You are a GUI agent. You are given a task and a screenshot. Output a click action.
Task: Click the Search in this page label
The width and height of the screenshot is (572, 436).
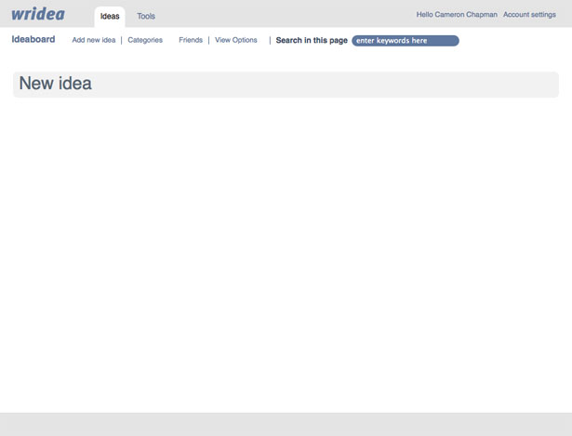(312, 41)
